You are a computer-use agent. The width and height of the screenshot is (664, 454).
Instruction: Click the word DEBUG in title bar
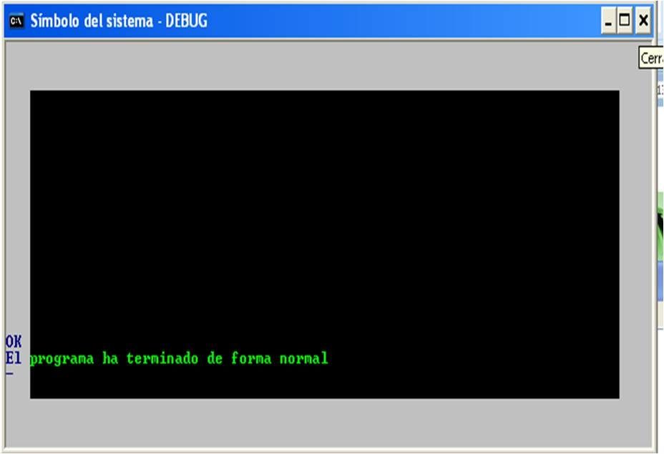[x=186, y=21]
